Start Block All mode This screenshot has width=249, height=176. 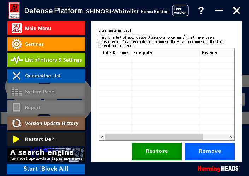(46, 169)
